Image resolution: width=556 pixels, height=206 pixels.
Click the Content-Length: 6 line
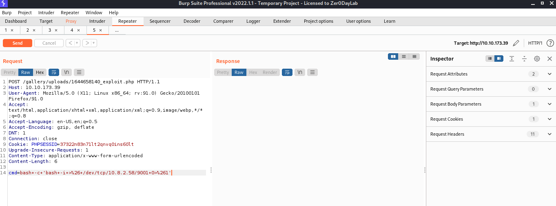coord(33,161)
